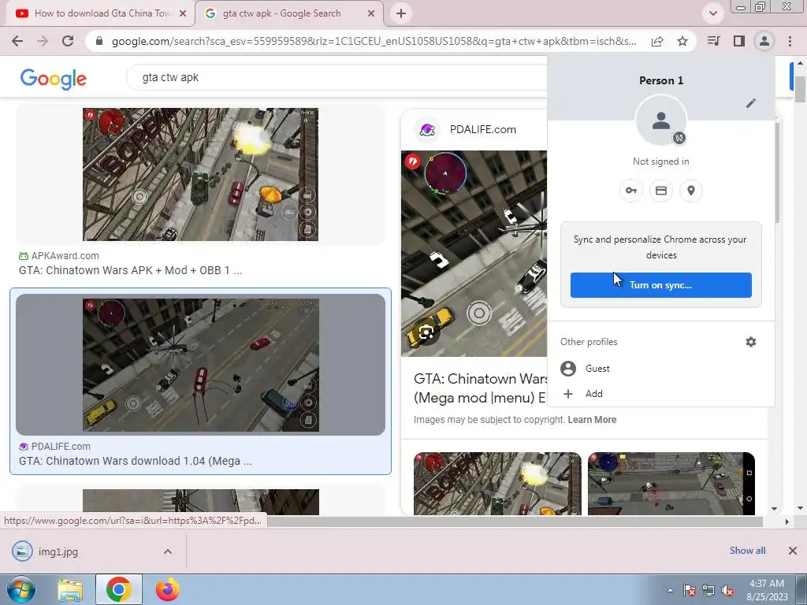The image size is (807, 605).
Task: Open the Chrome three-dot menu
Action: click(x=790, y=41)
